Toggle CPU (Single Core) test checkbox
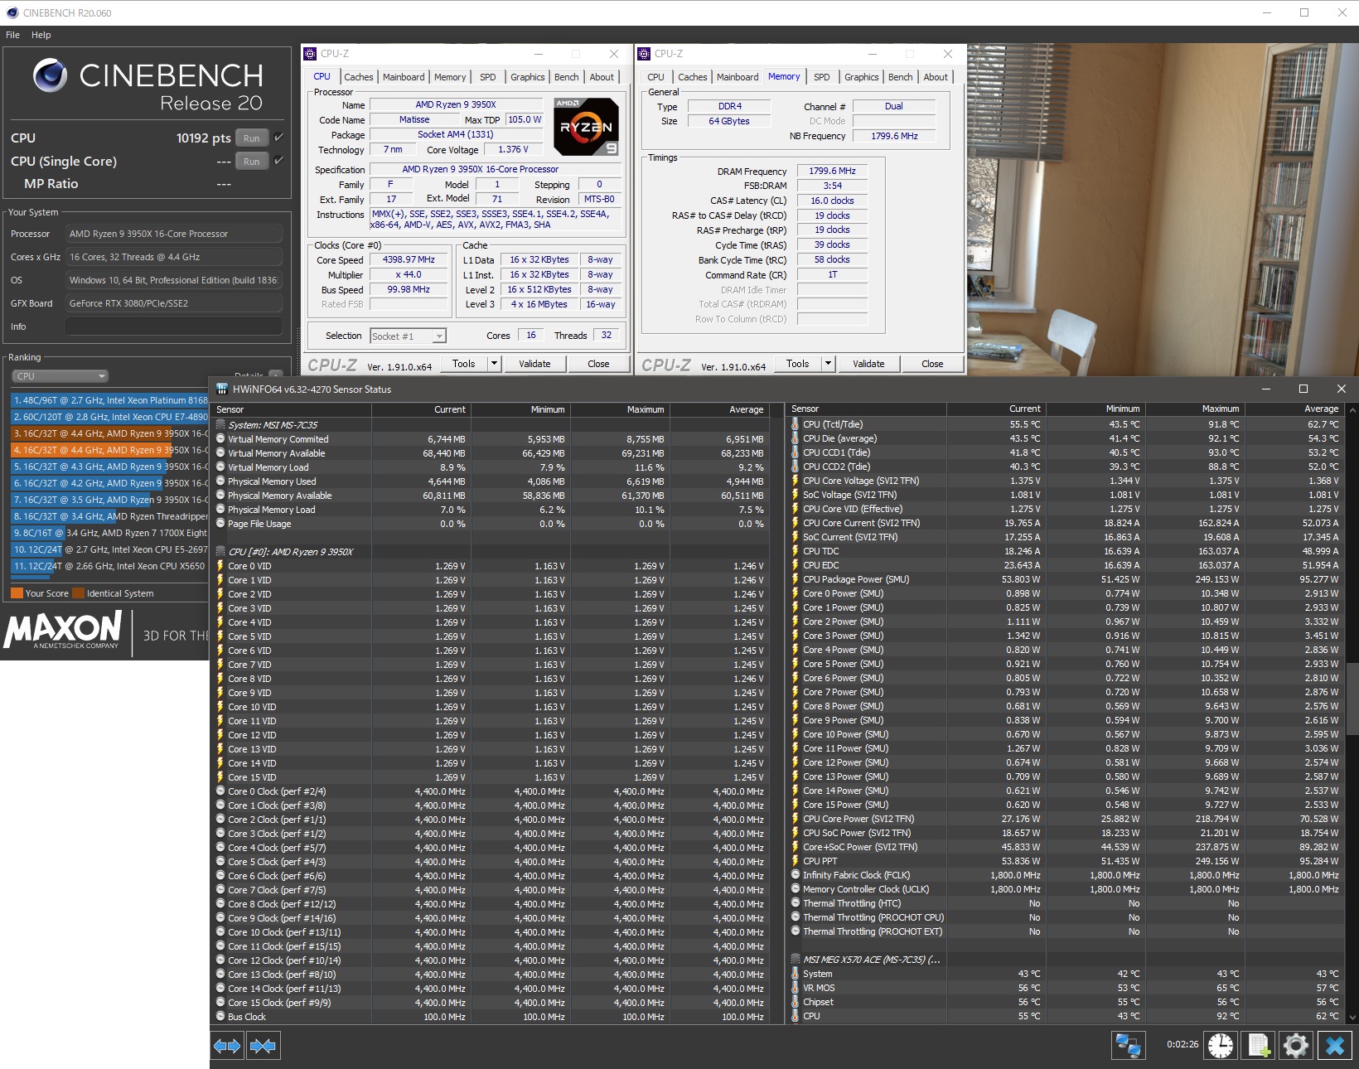Image resolution: width=1359 pixels, height=1069 pixels. [x=278, y=161]
